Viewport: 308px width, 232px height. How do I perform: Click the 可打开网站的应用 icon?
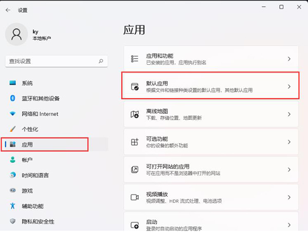[134, 169]
